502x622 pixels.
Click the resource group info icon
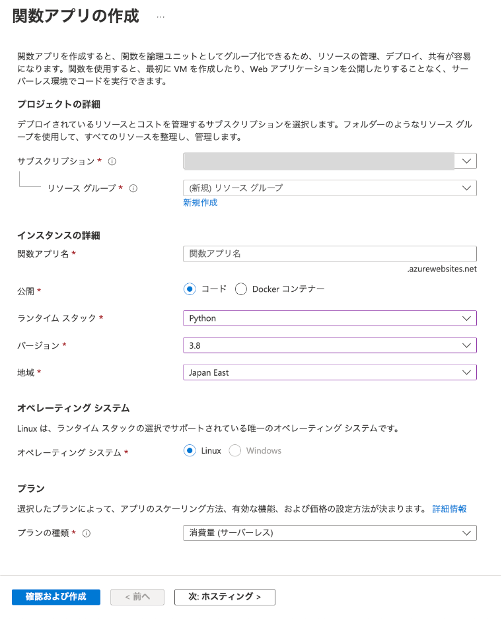tap(134, 188)
